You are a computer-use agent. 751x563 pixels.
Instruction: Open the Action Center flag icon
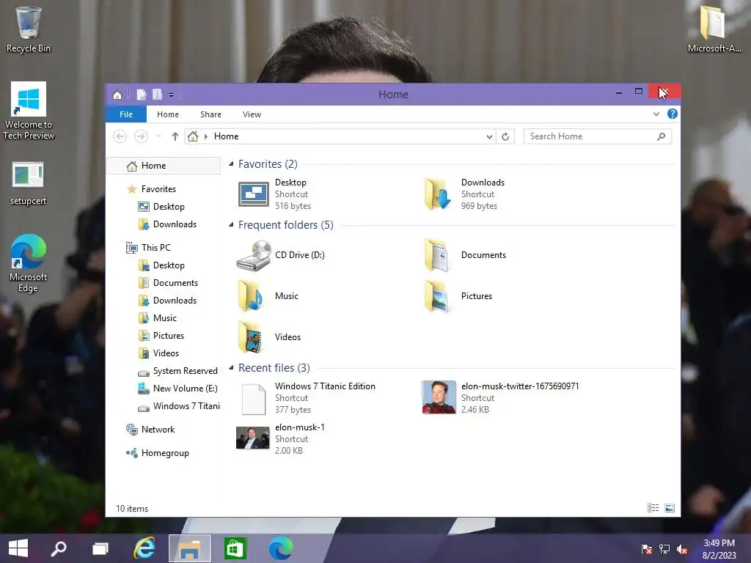pyautogui.click(x=646, y=549)
